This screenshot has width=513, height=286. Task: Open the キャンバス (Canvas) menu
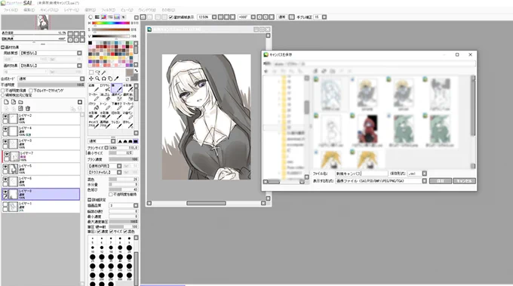click(49, 10)
